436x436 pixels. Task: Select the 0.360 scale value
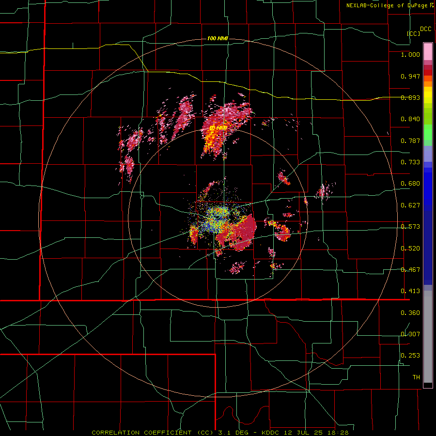(x=410, y=313)
